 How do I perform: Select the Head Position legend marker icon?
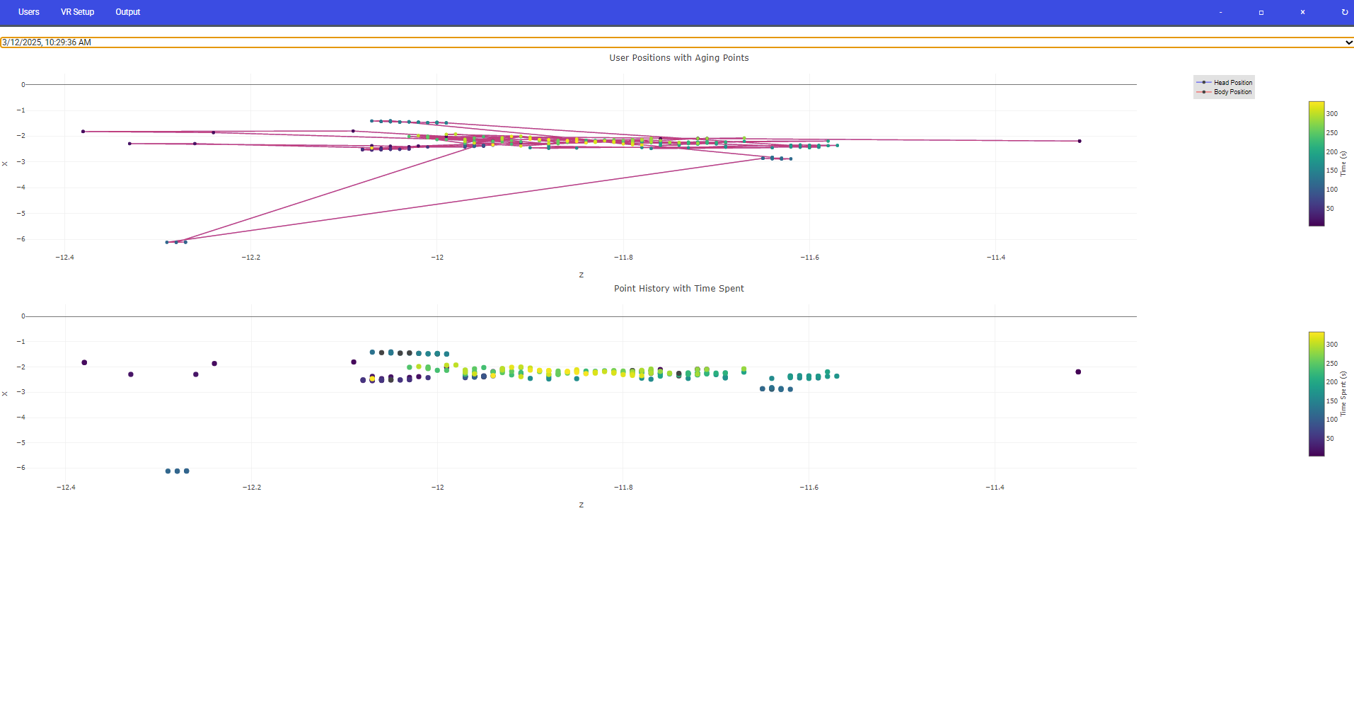click(1205, 82)
